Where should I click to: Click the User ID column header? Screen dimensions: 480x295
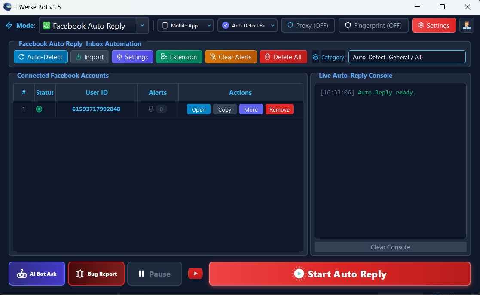click(x=96, y=92)
